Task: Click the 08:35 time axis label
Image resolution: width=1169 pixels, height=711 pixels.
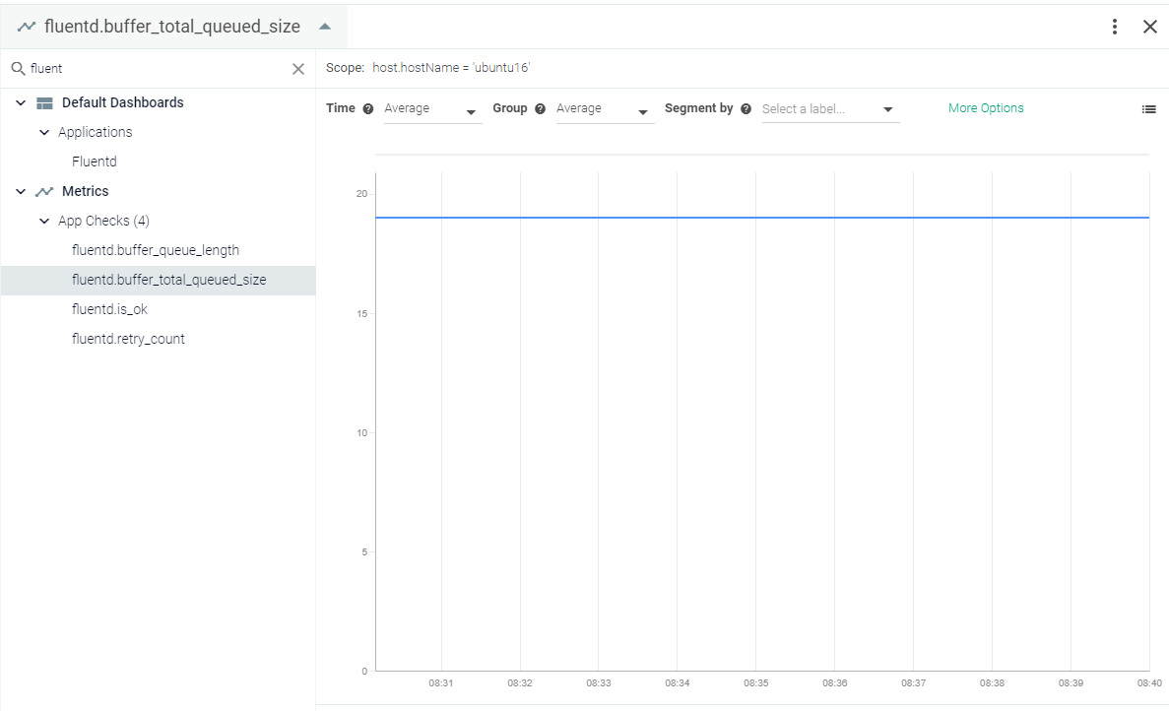Action: pyautogui.click(x=756, y=682)
